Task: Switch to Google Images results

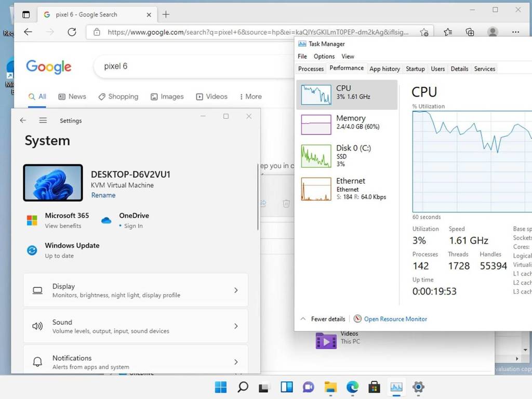Action: pyautogui.click(x=167, y=97)
